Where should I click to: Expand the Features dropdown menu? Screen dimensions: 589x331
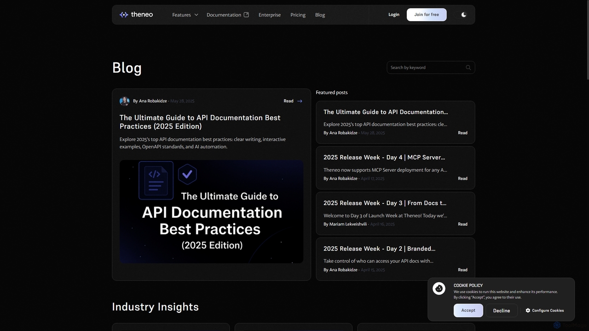[185, 15]
